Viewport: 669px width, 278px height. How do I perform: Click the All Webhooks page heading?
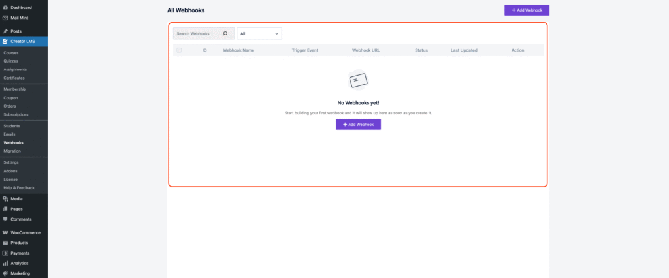point(186,10)
